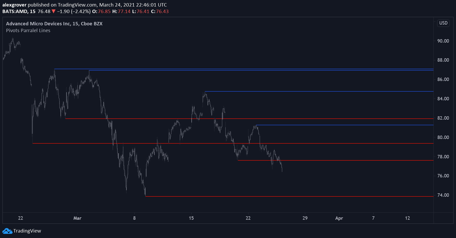The width and height of the screenshot is (456, 238).
Task: Click the last price 76.48 in header
Action: pyautogui.click(x=44, y=11)
